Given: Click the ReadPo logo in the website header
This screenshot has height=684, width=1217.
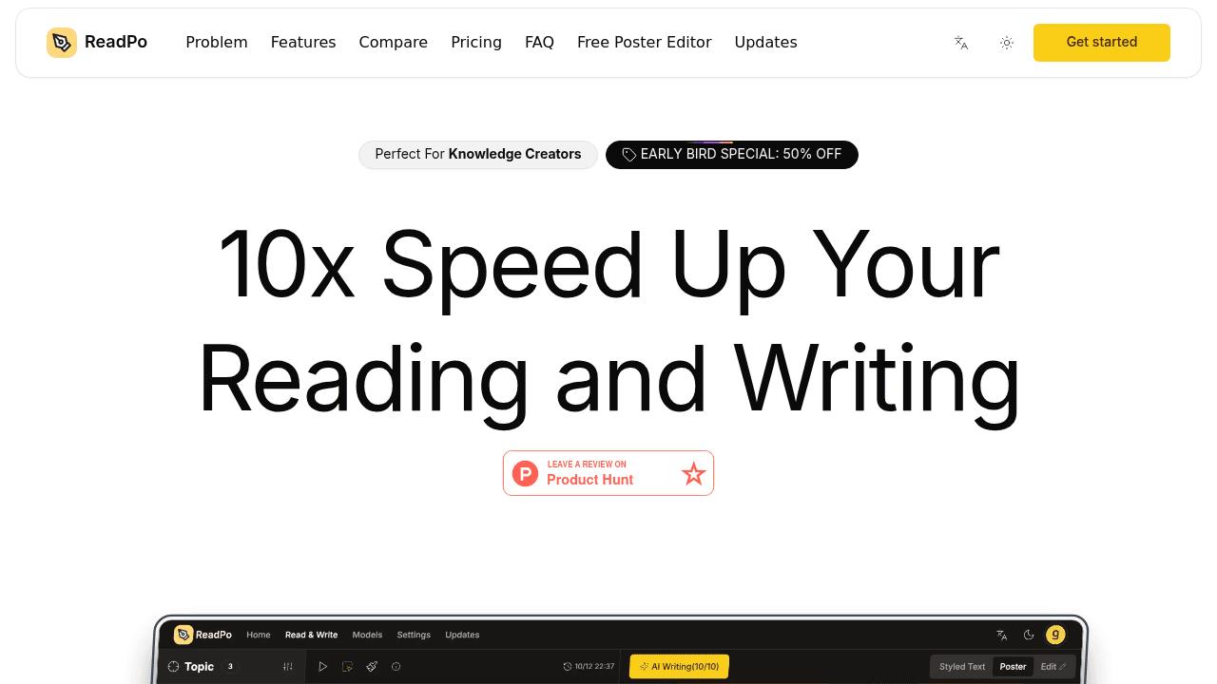Looking at the screenshot, I should [96, 42].
